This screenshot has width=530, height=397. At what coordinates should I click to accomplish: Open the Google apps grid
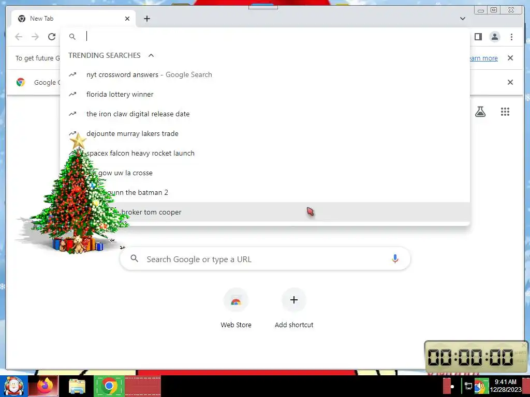pyautogui.click(x=505, y=112)
